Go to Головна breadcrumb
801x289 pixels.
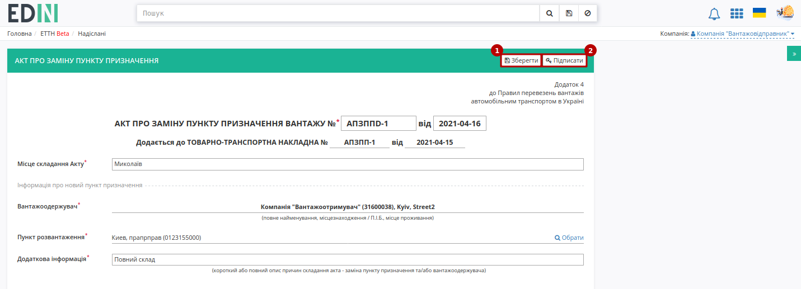(x=19, y=34)
